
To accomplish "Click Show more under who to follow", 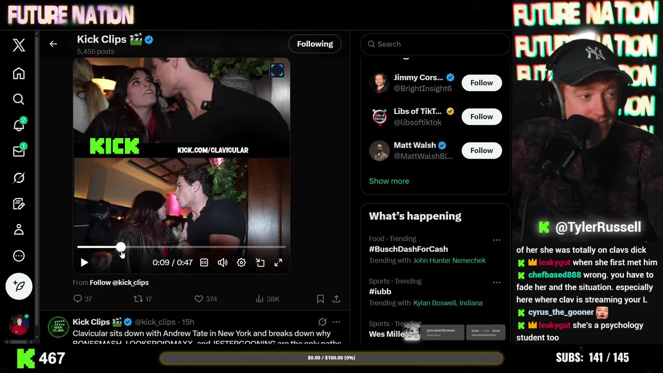I will 389,181.
